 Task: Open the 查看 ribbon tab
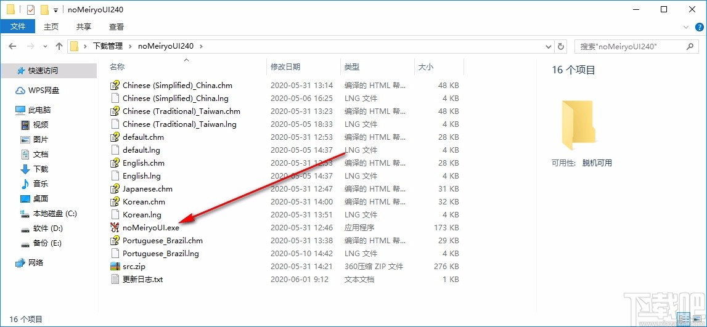pos(116,26)
